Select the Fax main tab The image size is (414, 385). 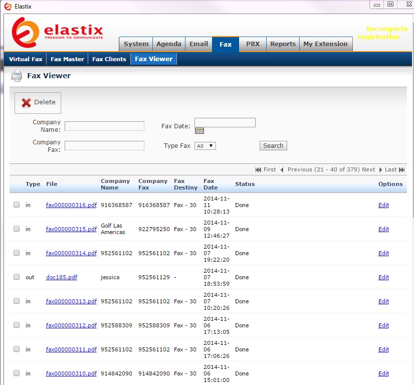click(226, 44)
